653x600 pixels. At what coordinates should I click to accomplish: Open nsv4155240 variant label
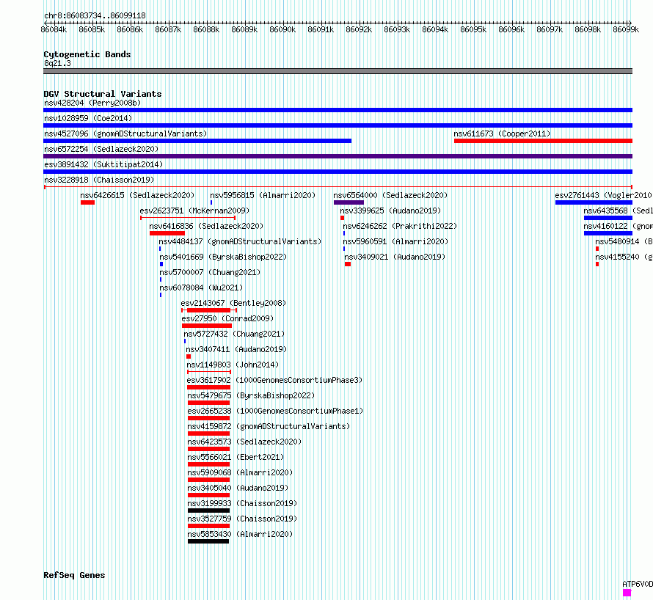(624, 257)
